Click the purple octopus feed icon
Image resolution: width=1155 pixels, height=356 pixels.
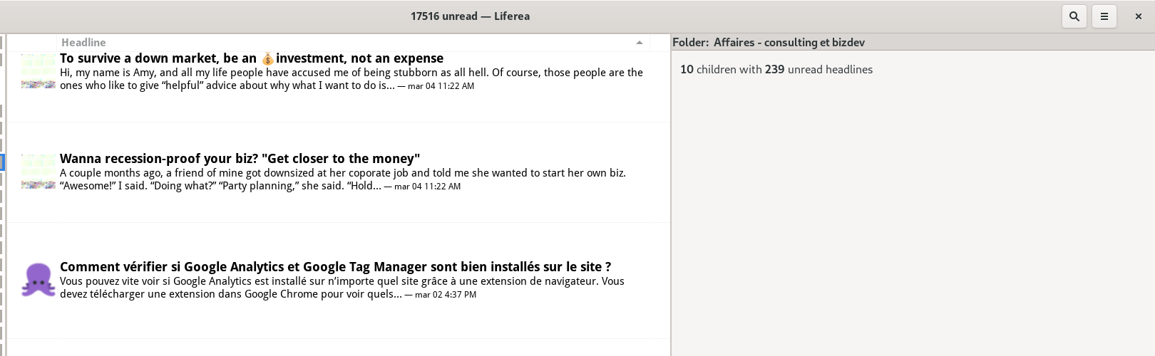(38, 280)
